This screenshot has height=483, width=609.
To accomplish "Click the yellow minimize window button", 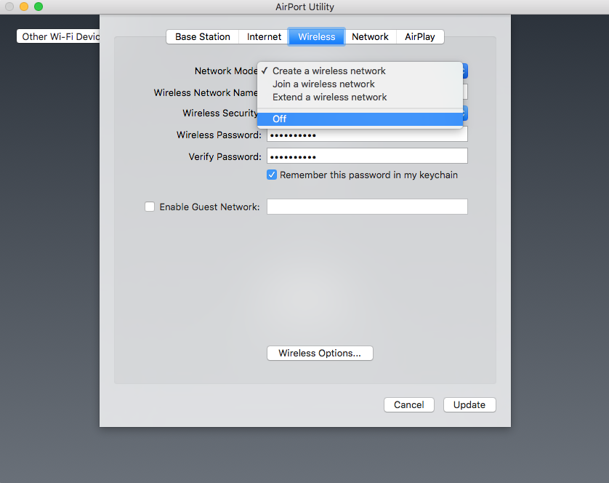I will tap(24, 7).
